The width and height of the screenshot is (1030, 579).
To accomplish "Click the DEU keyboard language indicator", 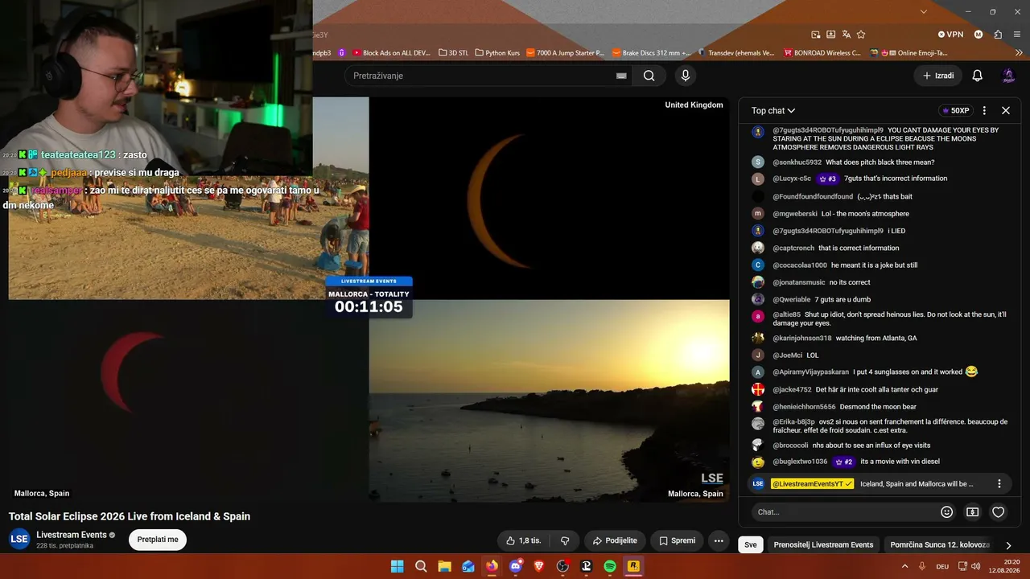I will point(942,566).
